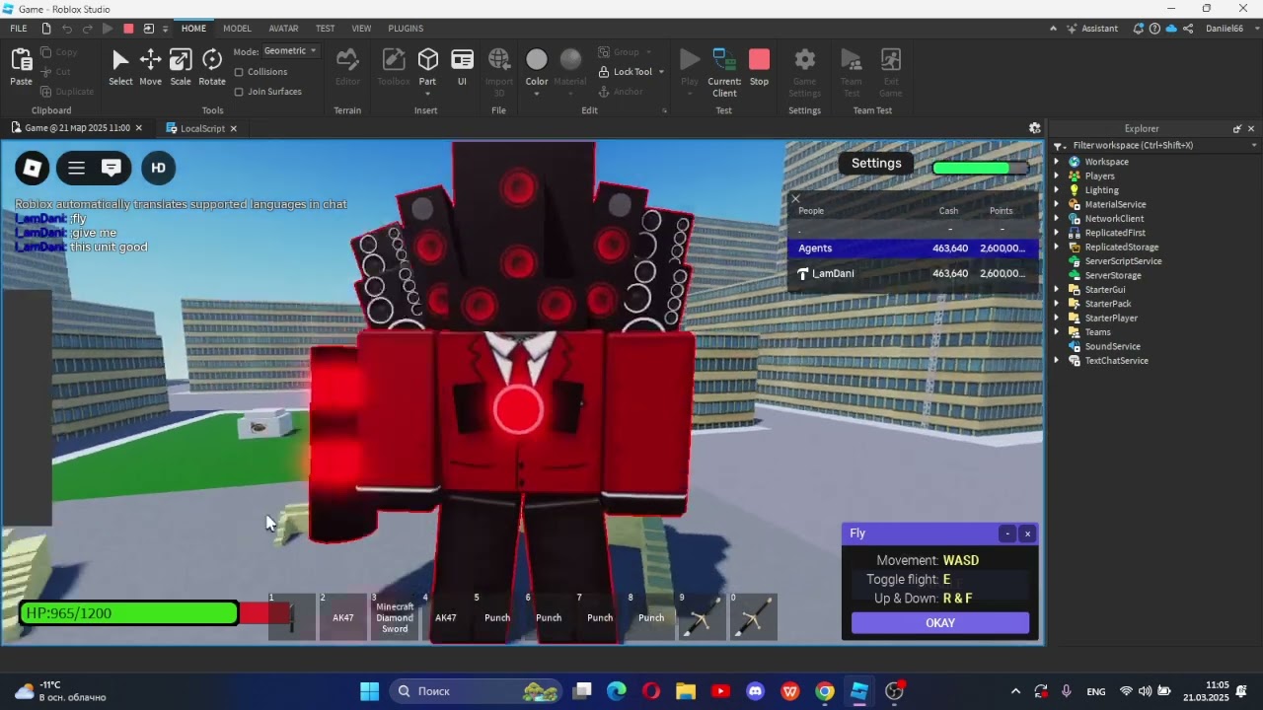Stop the running playtest
The height and width of the screenshot is (710, 1263).
point(759,67)
